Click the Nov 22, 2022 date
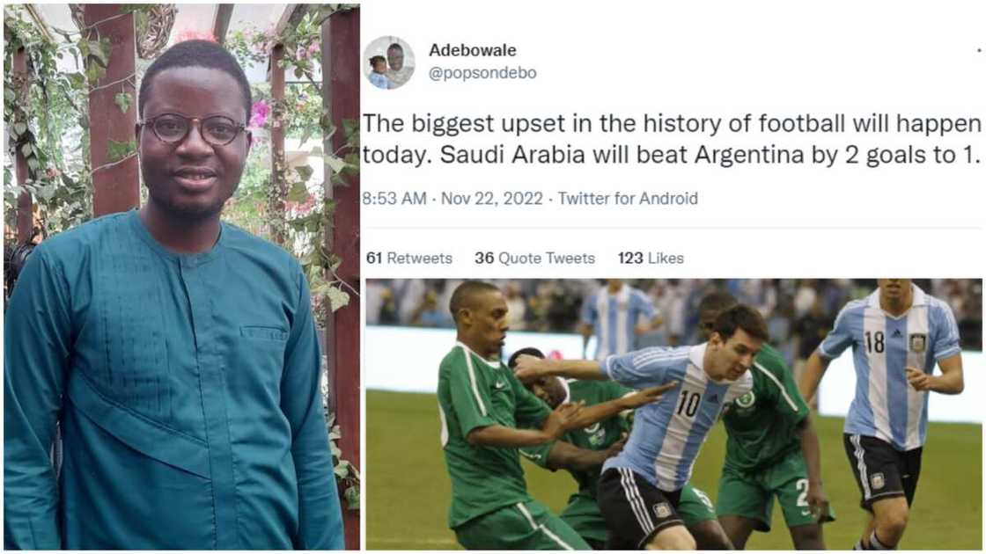Screen dimensions: 986x554 click(x=492, y=199)
